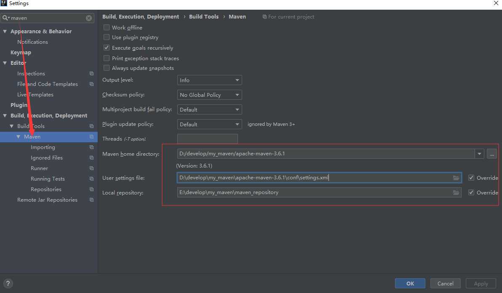The height and width of the screenshot is (293, 502).
Task: Select Running Tests under Maven
Action: [x=48, y=179]
